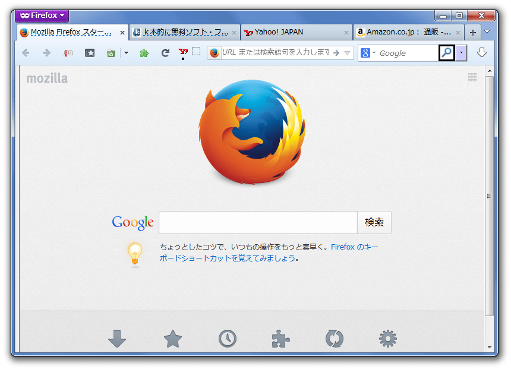Close the Amazon.co.jp tab

coord(458,33)
